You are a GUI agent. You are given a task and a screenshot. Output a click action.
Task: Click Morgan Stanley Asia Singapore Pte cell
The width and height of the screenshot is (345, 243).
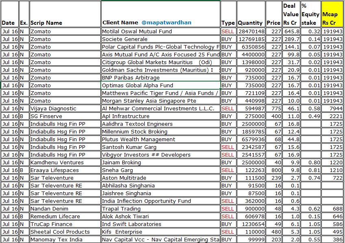(161, 101)
